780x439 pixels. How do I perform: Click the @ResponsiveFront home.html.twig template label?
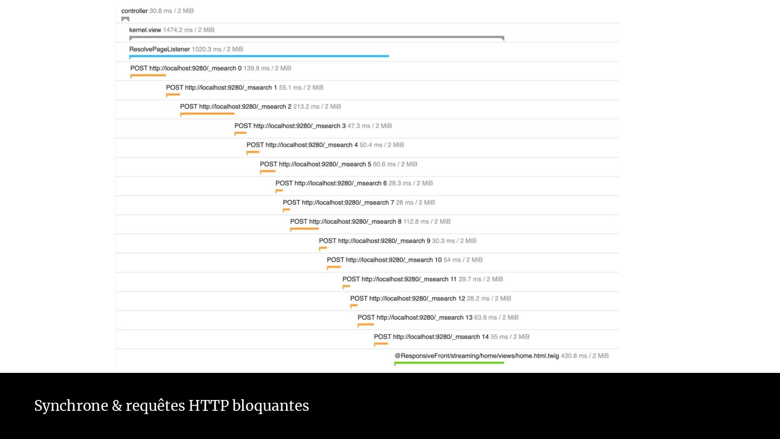point(477,356)
